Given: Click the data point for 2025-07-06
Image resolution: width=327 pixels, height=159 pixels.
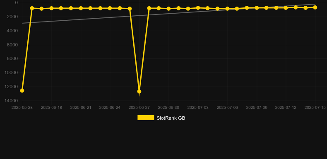Looking at the screenshot, I should 227,9.
